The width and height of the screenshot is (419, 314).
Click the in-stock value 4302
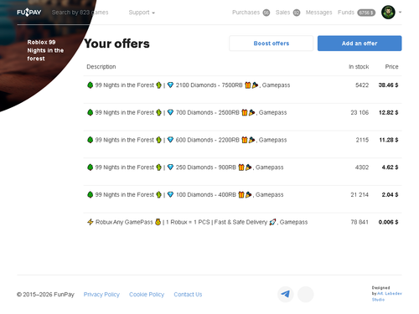362,167
